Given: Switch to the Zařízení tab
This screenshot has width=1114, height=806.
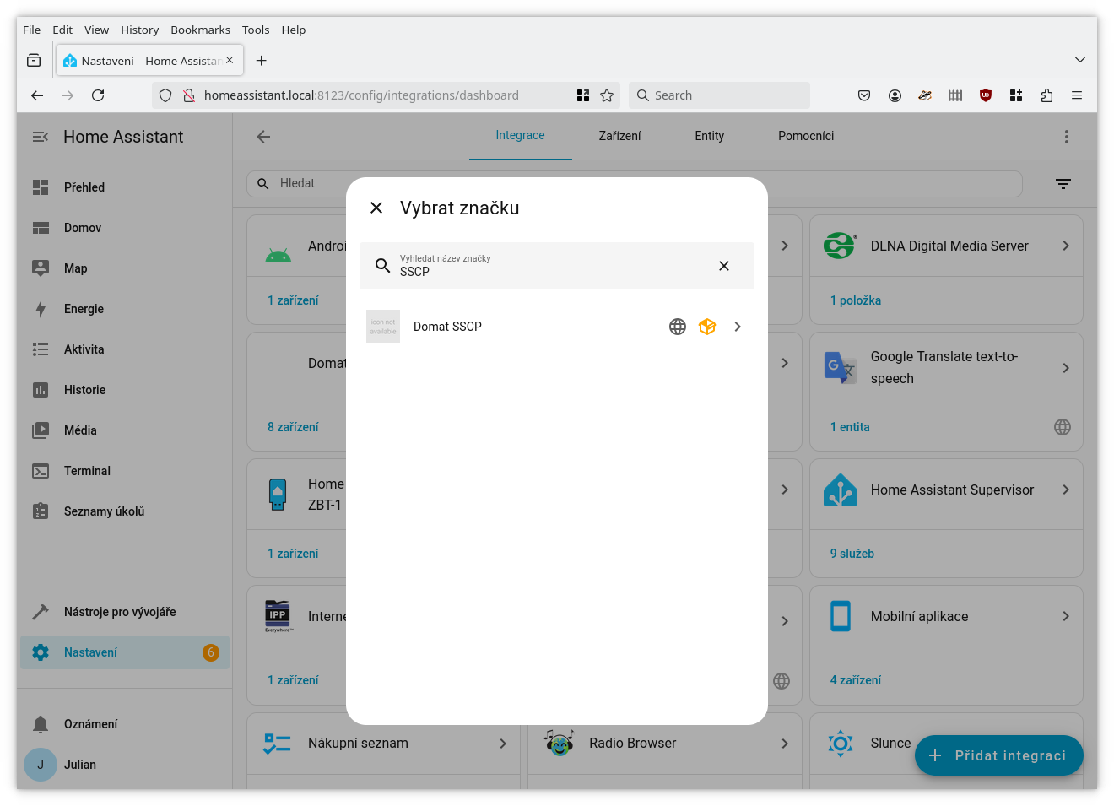Looking at the screenshot, I should pos(619,136).
